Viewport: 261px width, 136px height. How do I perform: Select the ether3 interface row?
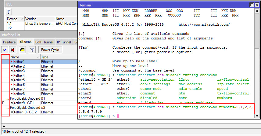click(x=39, y=71)
